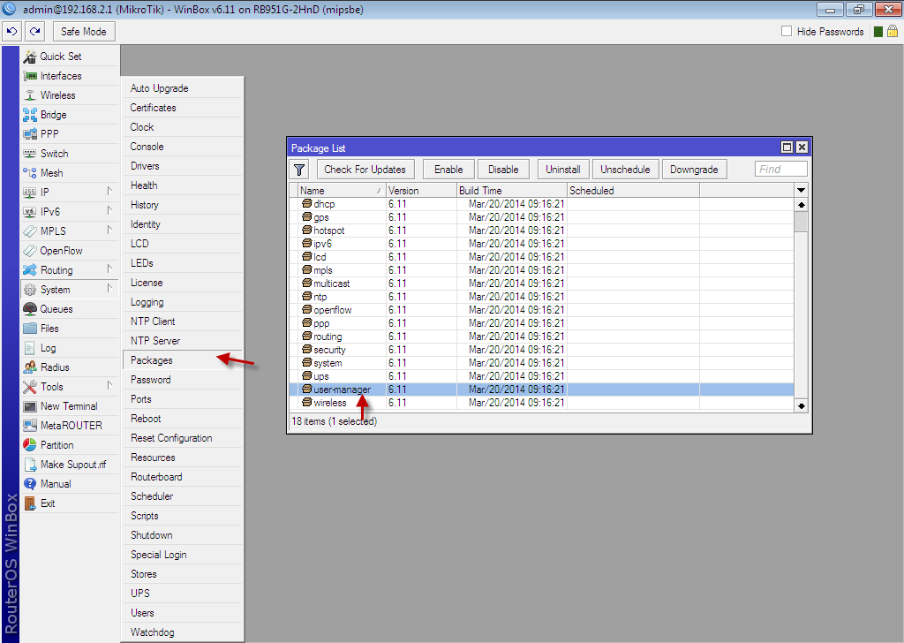Expand the MPLS submenu arrow

(x=109, y=231)
